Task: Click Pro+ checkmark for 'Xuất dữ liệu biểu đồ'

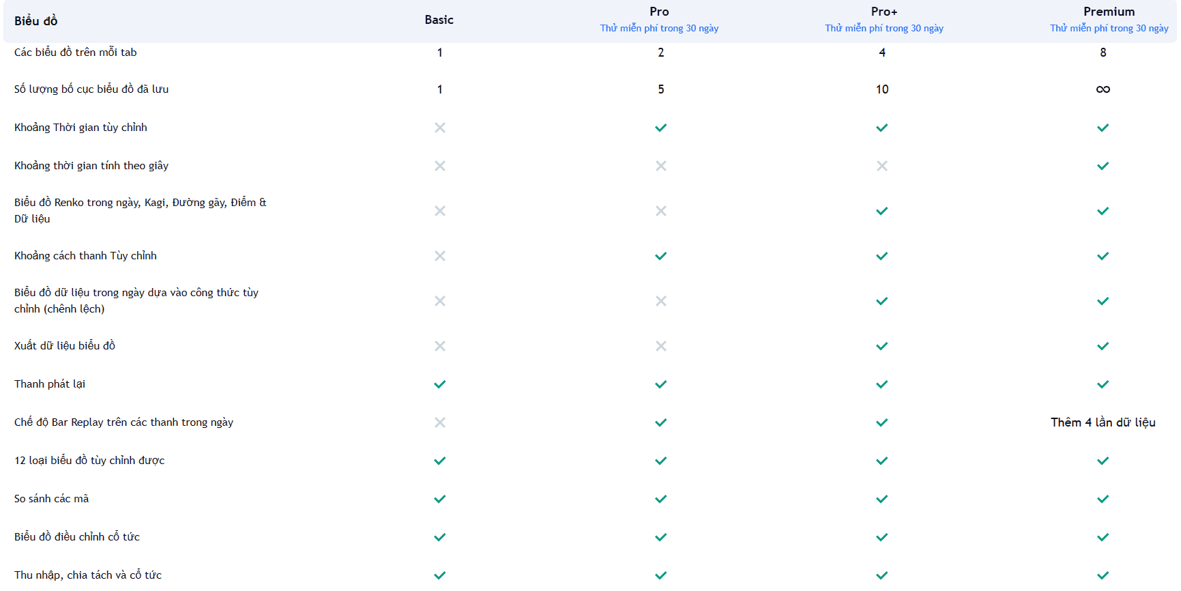Action: [x=882, y=346]
